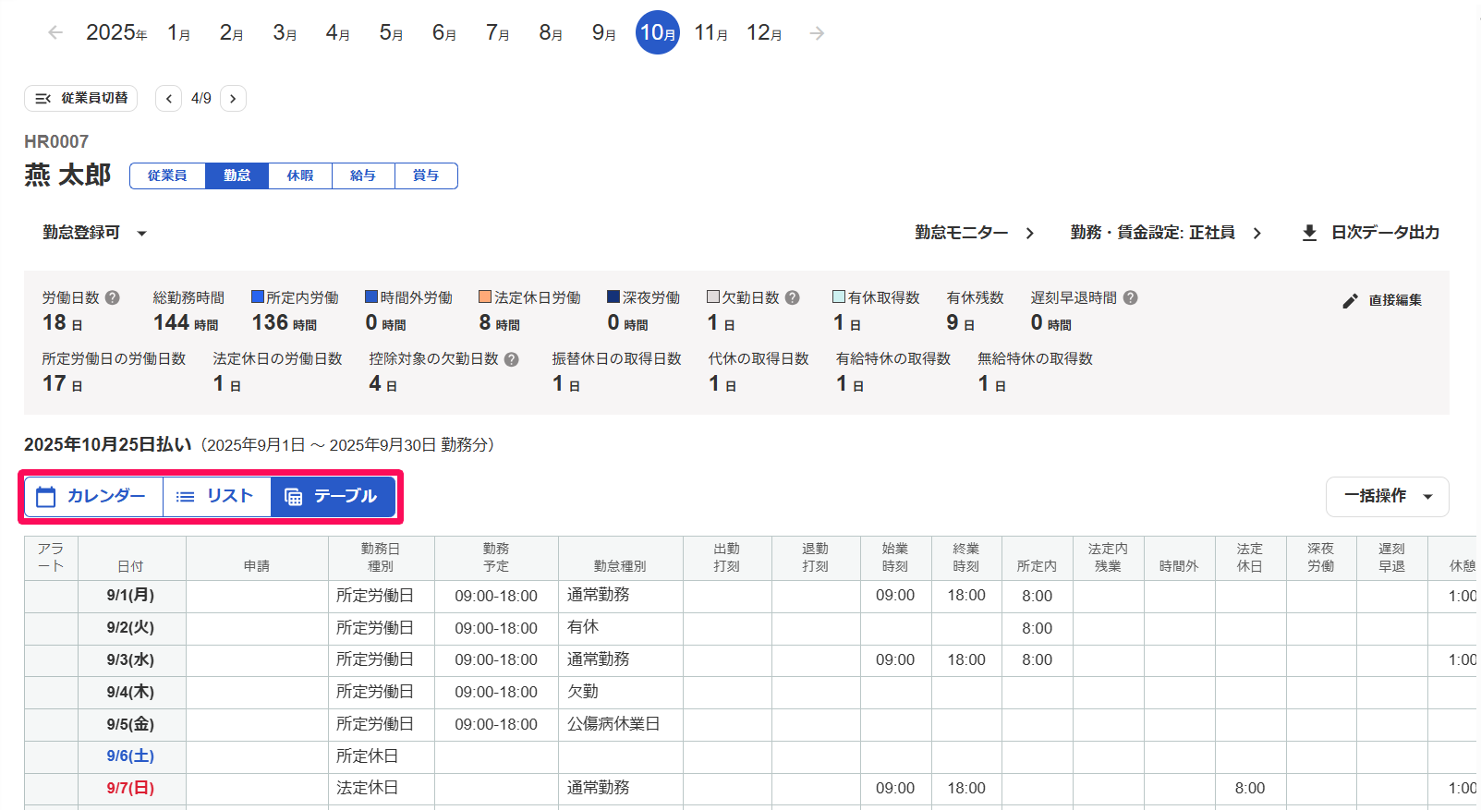
Task: Click 法定内残業 column header
Action: (1108, 558)
